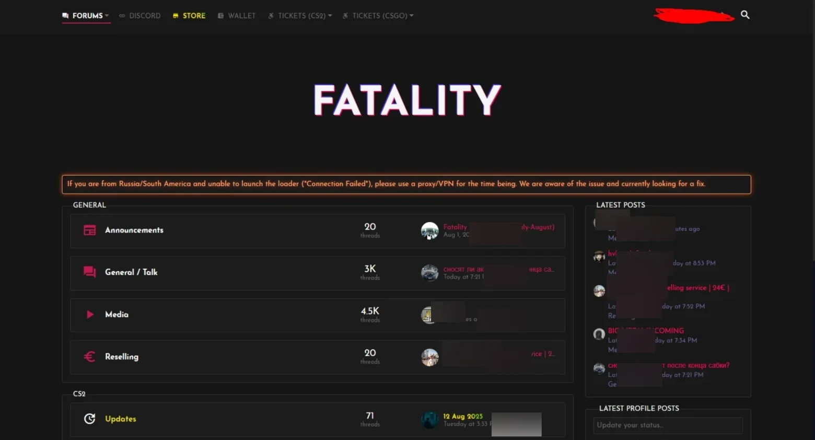This screenshot has width=815, height=440.
Task: Open the 'после конца сабки?' latest post
Action: 695,365
